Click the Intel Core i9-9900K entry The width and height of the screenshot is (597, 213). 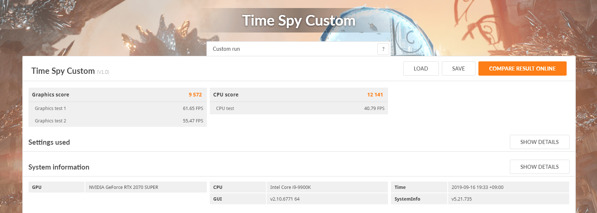pyautogui.click(x=291, y=187)
